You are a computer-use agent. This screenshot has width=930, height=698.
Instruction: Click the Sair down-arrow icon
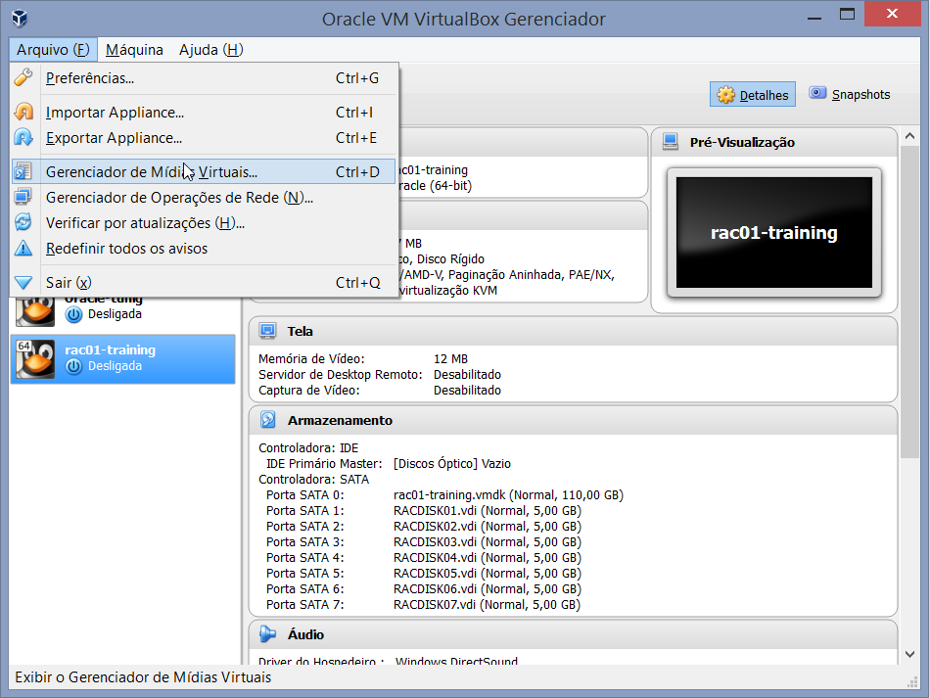pos(23,282)
